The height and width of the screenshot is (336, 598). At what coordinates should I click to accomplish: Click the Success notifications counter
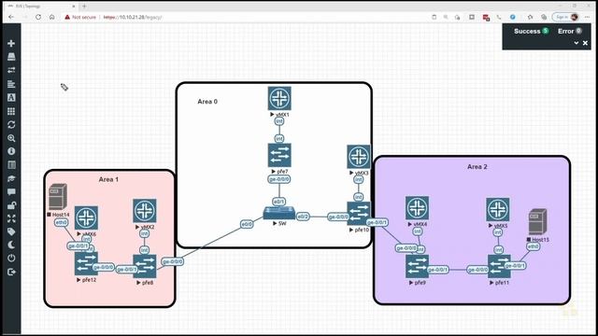tap(531, 31)
